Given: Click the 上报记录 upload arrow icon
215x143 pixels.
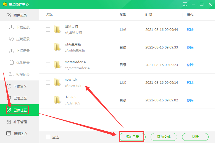Looking at the screenshot, I should [x=11, y=51].
